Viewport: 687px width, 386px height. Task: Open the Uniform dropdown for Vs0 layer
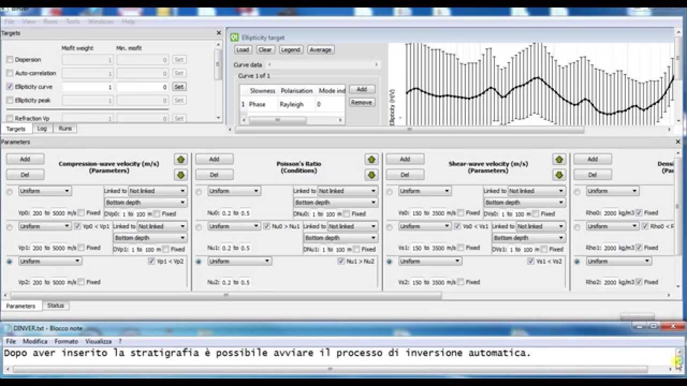[x=424, y=191]
